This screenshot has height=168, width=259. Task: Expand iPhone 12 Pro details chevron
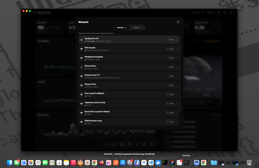point(177,85)
